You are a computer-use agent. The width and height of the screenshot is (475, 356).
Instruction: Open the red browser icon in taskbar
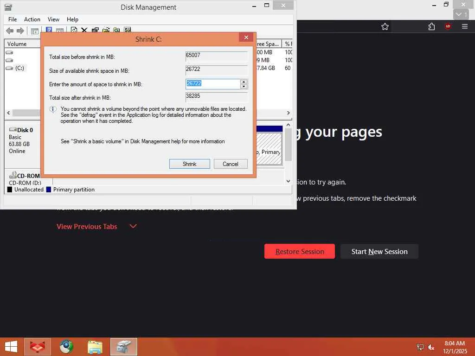pyautogui.click(x=38, y=347)
